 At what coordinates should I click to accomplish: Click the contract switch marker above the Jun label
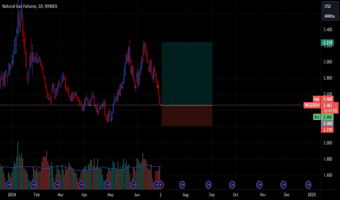(x=133, y=185)
